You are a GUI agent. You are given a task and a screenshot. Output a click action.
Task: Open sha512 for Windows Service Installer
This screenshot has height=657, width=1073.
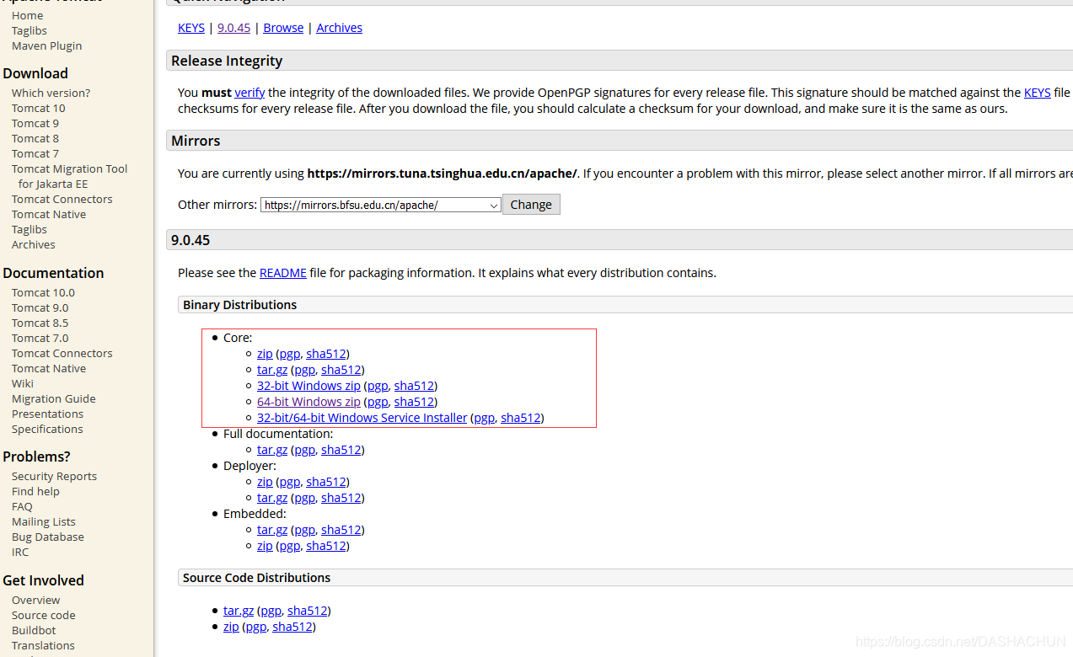point(520,418)
